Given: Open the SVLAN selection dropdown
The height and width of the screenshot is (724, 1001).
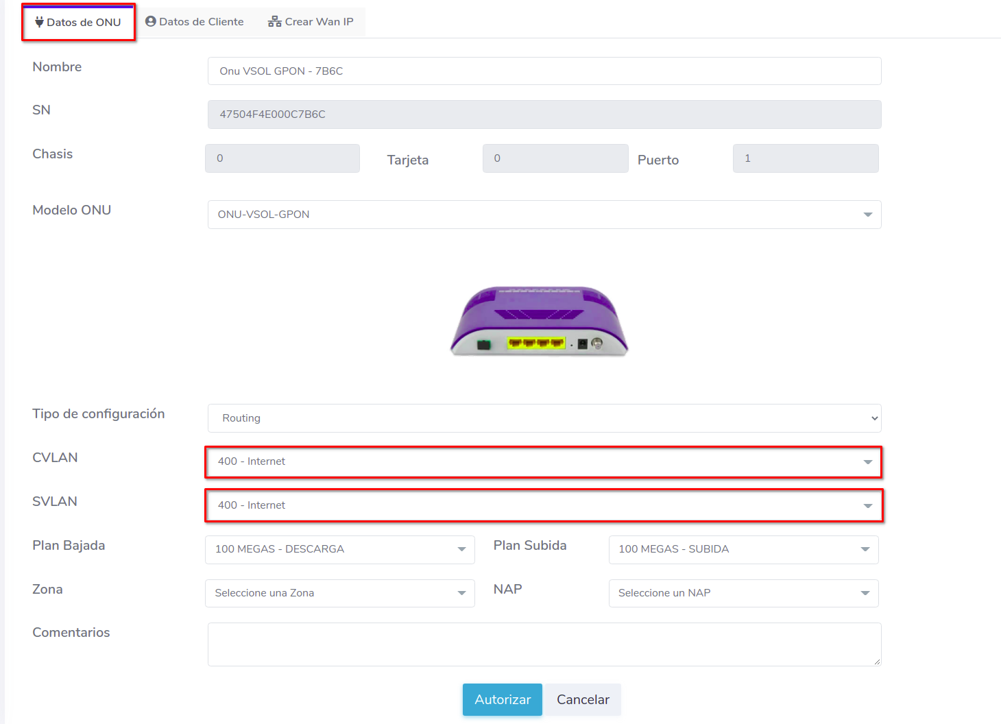Looking at the screenshot, I should tap(544, 505).
